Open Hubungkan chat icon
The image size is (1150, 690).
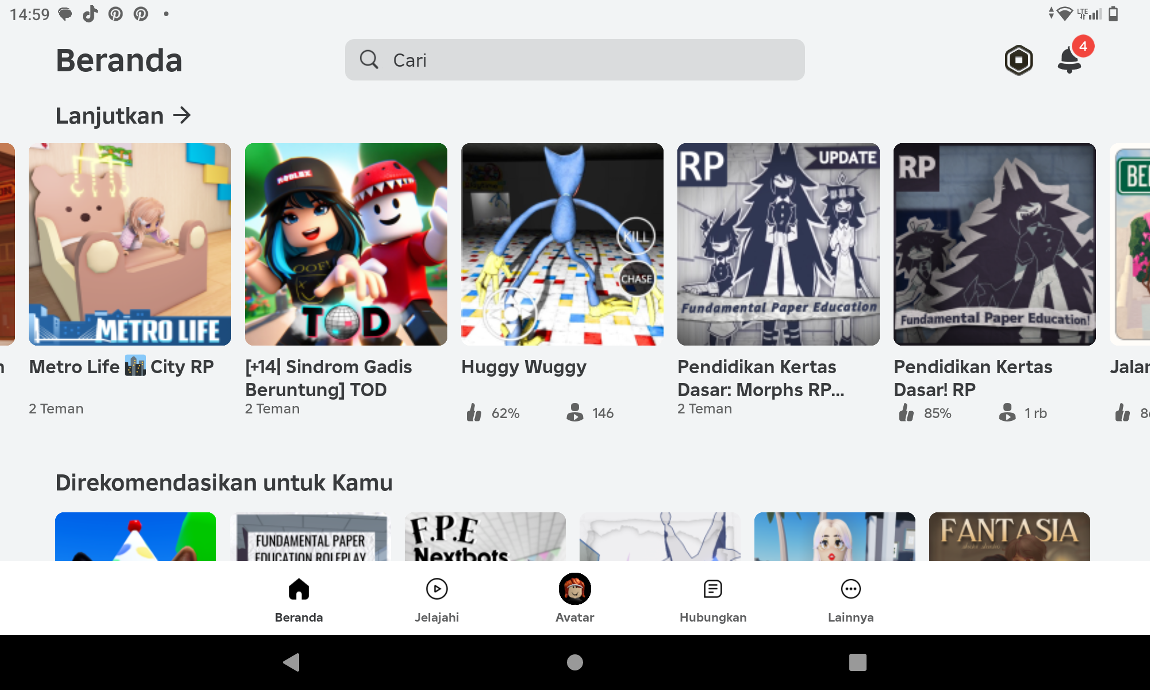click(712, 589)
